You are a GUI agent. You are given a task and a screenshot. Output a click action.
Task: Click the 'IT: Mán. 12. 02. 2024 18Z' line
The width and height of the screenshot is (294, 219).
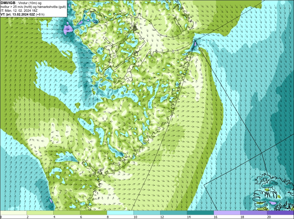pyautogui.click(x=19, y=11)
